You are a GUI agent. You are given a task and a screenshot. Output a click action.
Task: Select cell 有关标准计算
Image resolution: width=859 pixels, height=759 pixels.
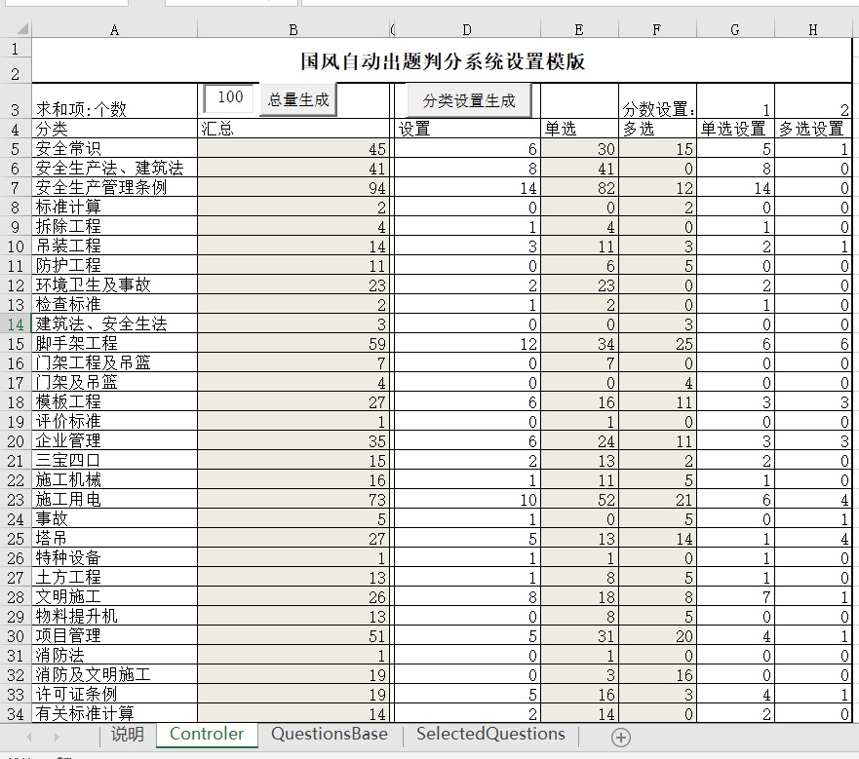coord(114,713)
